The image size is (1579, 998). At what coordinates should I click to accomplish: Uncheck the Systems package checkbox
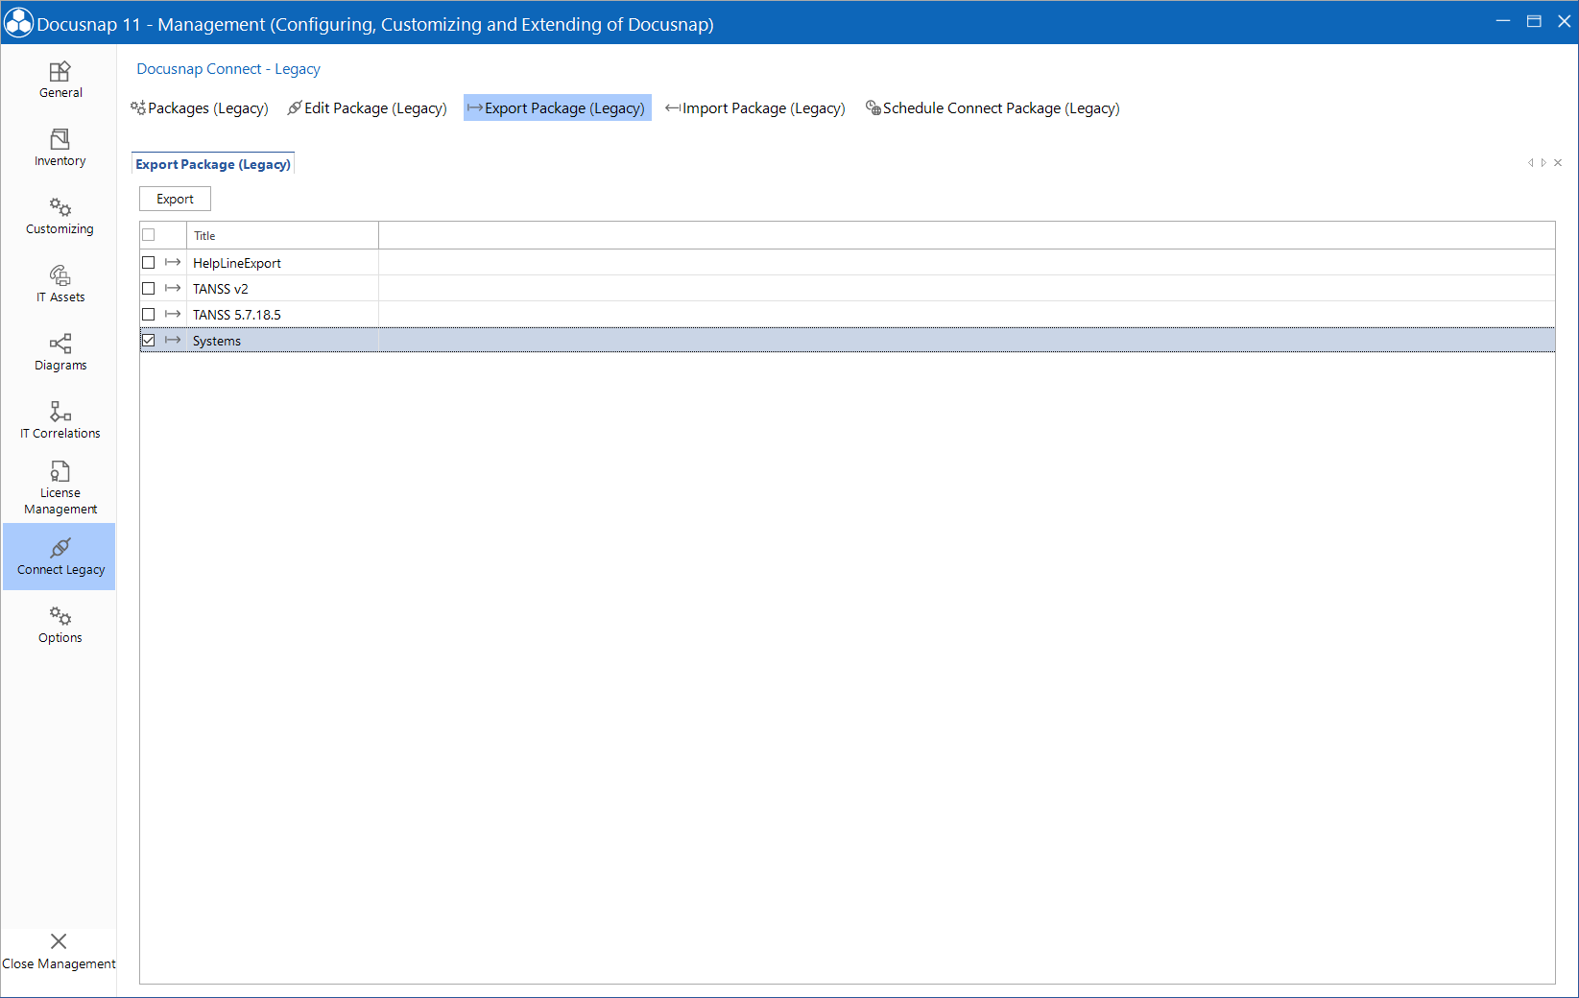tap(149, 340)
